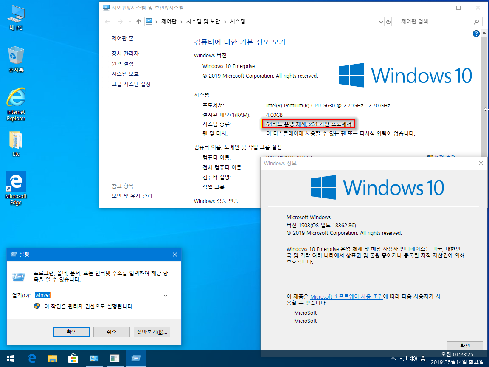Open the 휴지통 recycle bin icon

click(x=16, y=59)
